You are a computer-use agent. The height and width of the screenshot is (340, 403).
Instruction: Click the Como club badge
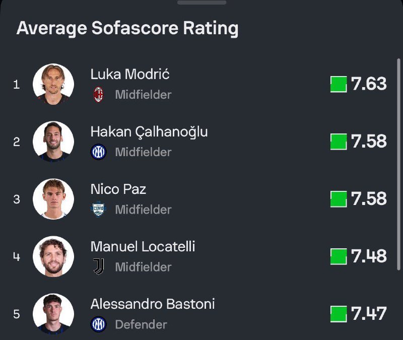(x=98, y=209)
